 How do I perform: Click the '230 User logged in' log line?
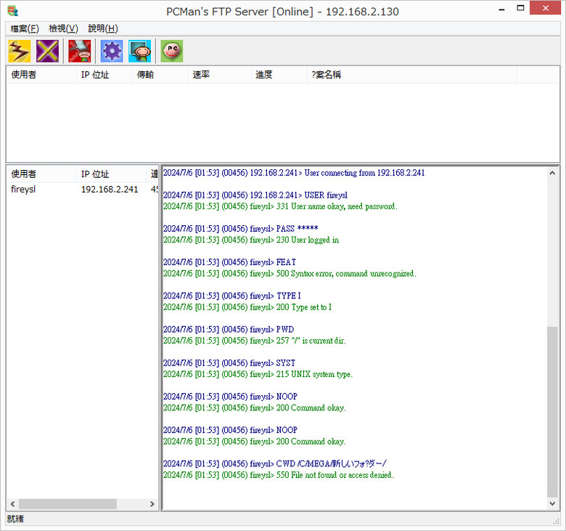pyautogui.click(x=251, y=240)
